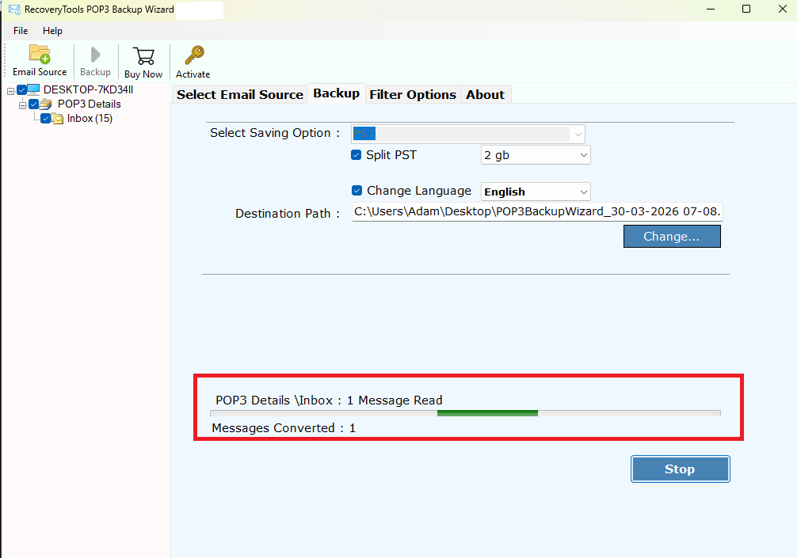Uncheck the Inbox (15) checkbox
Screen dimensions: 797x558
(x=46, y=119)
